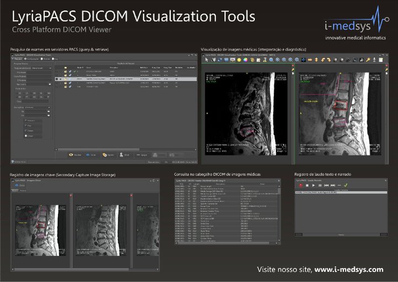
Task: Switch to the Configurações tab
Action: (34, 59)
